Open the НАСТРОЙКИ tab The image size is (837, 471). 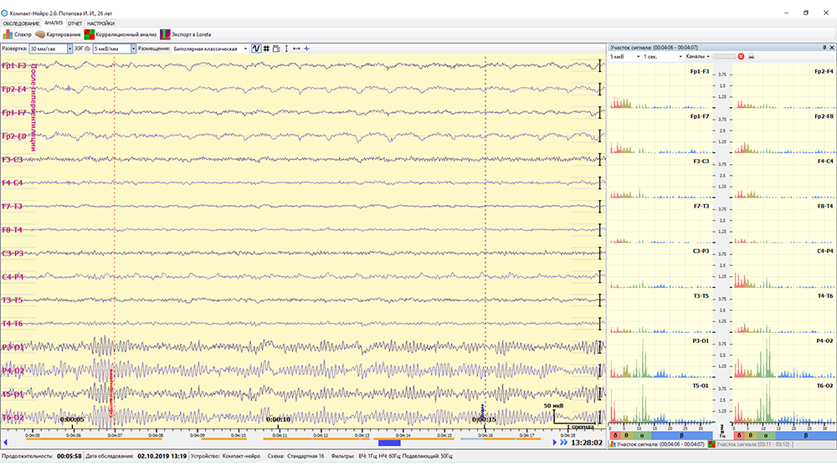[100, 23]
